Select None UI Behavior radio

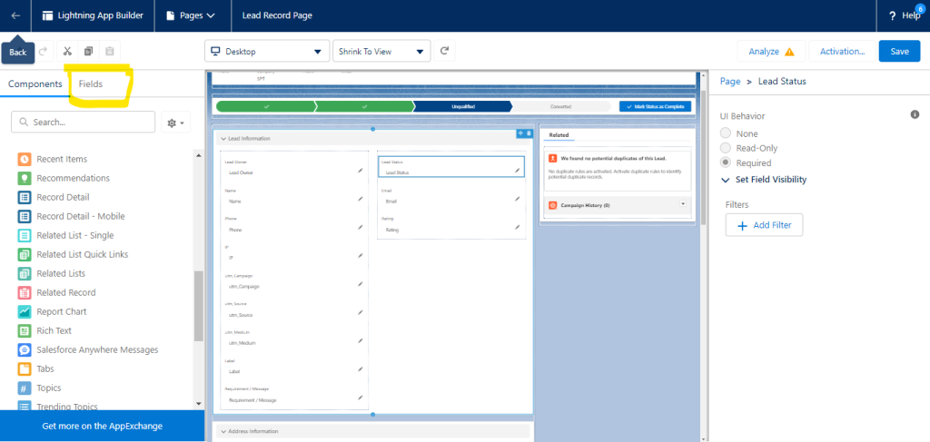click(x=726, y=133)
